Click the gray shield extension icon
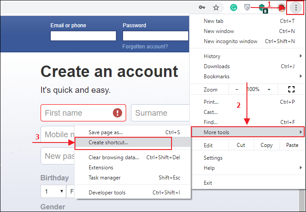 247,8
